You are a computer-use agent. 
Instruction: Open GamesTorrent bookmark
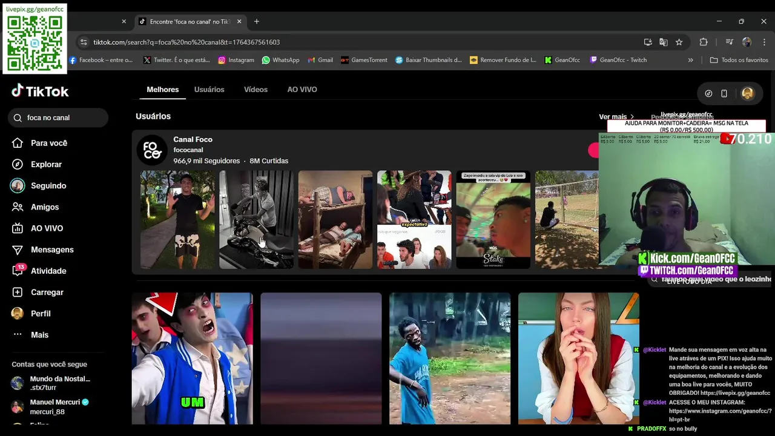(x=364, y=60)
